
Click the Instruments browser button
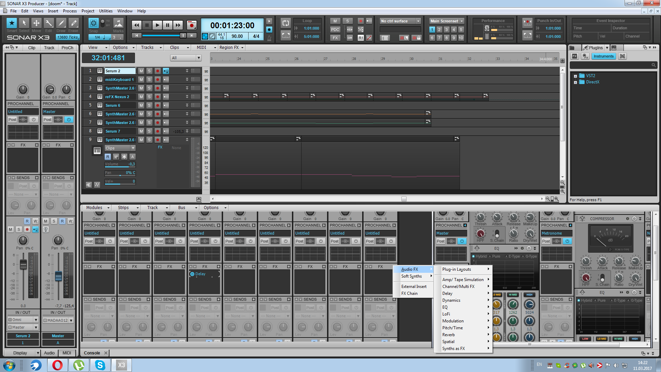tap(603, 56)
